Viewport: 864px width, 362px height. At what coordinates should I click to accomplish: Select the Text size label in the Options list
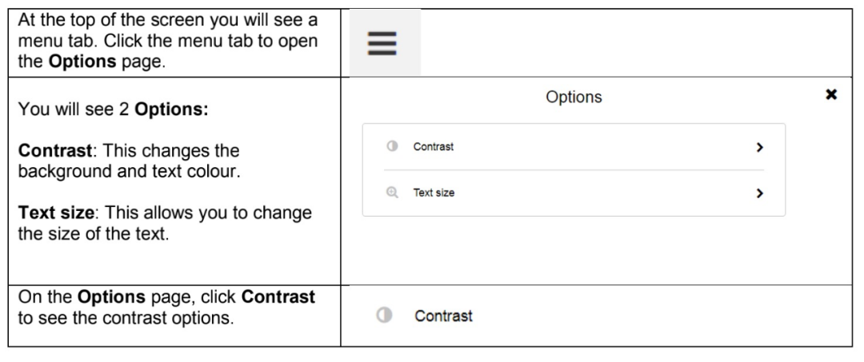click(434, 193)
